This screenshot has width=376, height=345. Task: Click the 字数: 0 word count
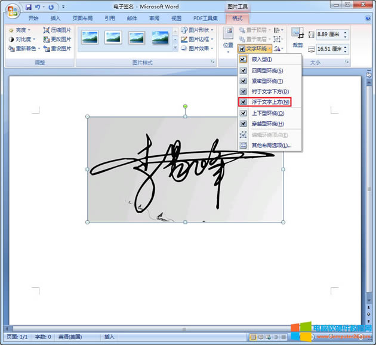43,337
